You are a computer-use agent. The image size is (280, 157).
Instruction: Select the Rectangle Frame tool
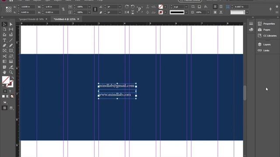click(4, 51)
